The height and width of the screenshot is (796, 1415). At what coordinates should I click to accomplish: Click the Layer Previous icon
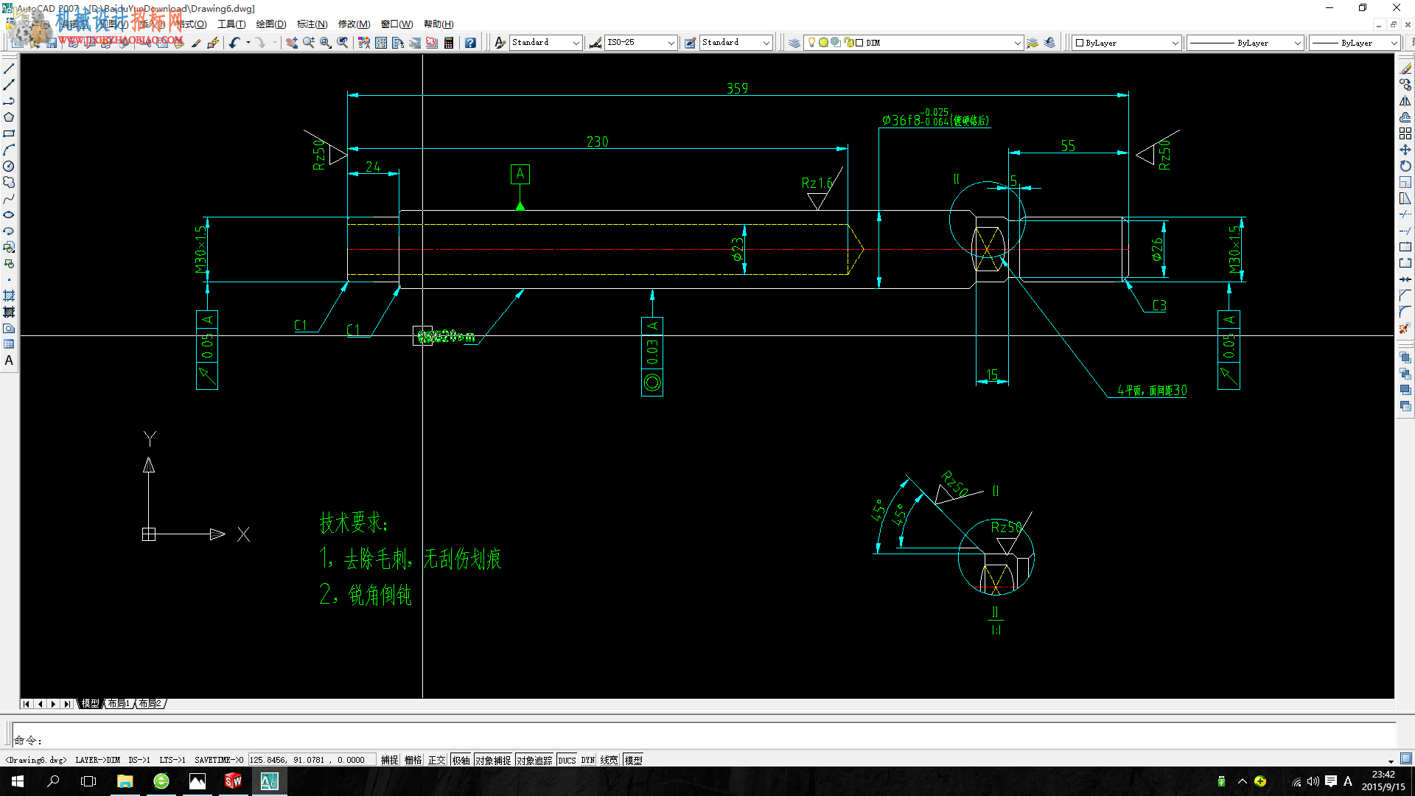1049,43
